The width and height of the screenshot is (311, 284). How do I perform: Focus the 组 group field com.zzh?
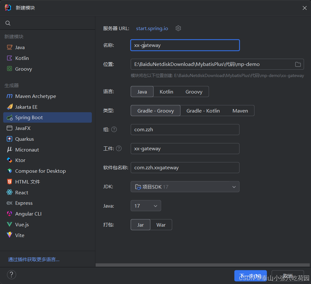185,130
